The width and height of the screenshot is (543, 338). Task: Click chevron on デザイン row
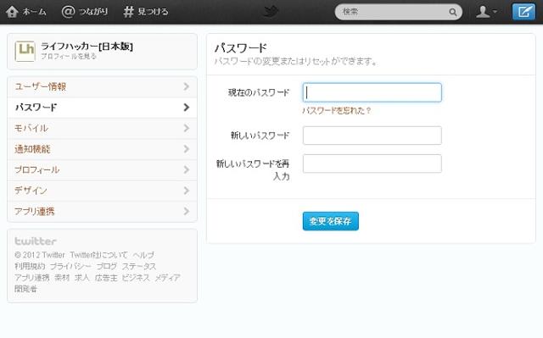(187, 190)
